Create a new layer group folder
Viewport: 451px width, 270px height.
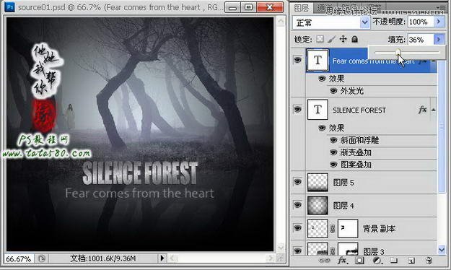(x=394, y=261)
